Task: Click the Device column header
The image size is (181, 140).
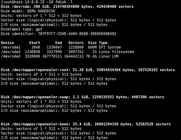Action: point(7,43)
